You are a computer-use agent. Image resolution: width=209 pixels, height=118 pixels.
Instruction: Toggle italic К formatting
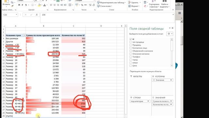click(23, 5)
